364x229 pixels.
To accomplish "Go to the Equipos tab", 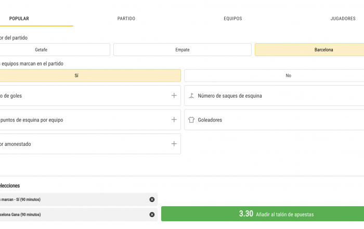I will pos(232,19).
